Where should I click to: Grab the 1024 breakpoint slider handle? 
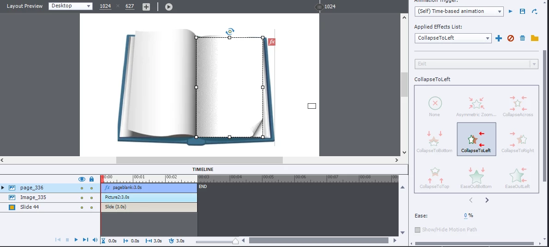pos(319,6)
